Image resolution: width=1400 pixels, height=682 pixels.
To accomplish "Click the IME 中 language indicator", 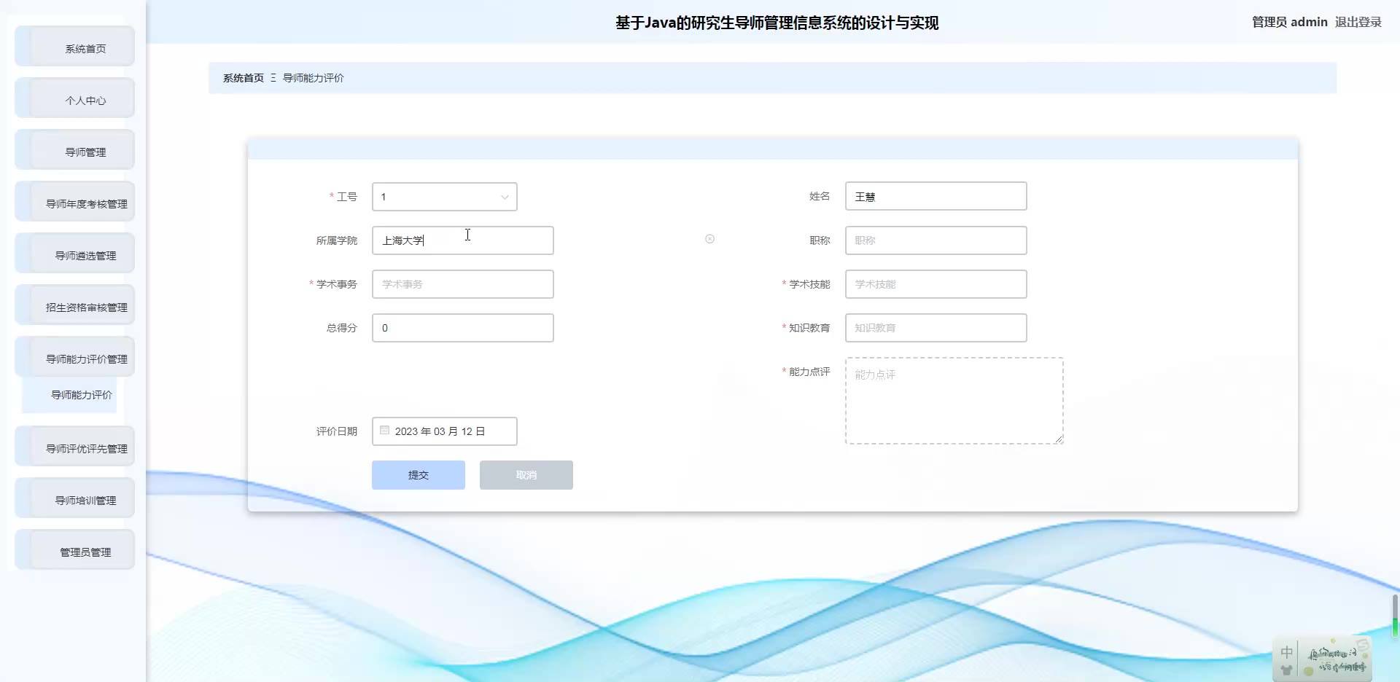I will coord(1286,652).
